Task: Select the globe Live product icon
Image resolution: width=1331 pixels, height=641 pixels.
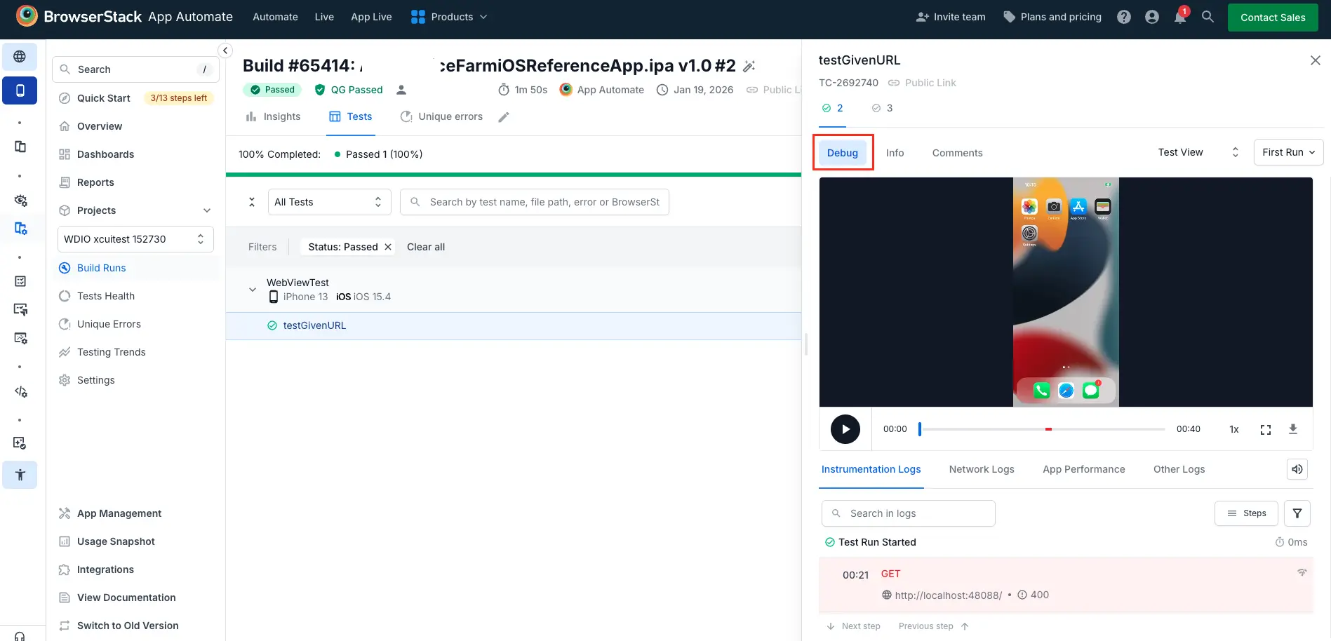Action: [x=20, y=57]
